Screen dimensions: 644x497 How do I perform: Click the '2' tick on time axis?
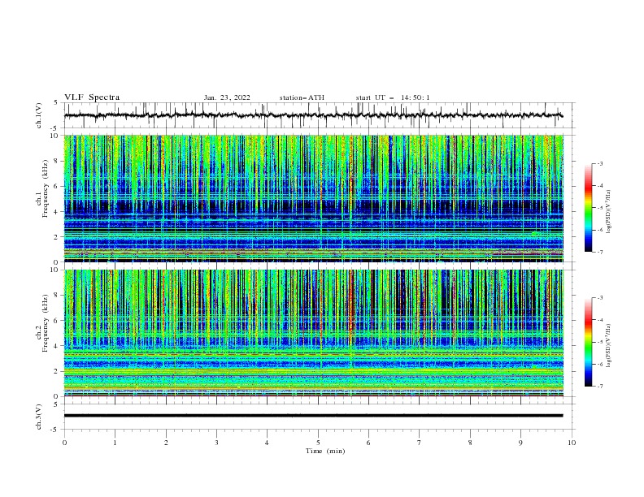coord(166,443)
